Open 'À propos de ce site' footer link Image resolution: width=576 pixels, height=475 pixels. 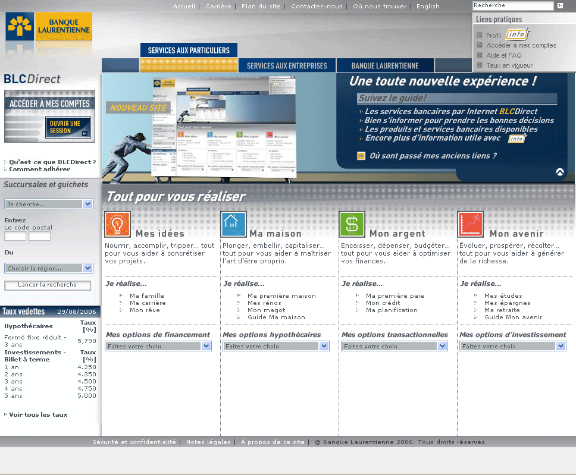tap(273, 442)
